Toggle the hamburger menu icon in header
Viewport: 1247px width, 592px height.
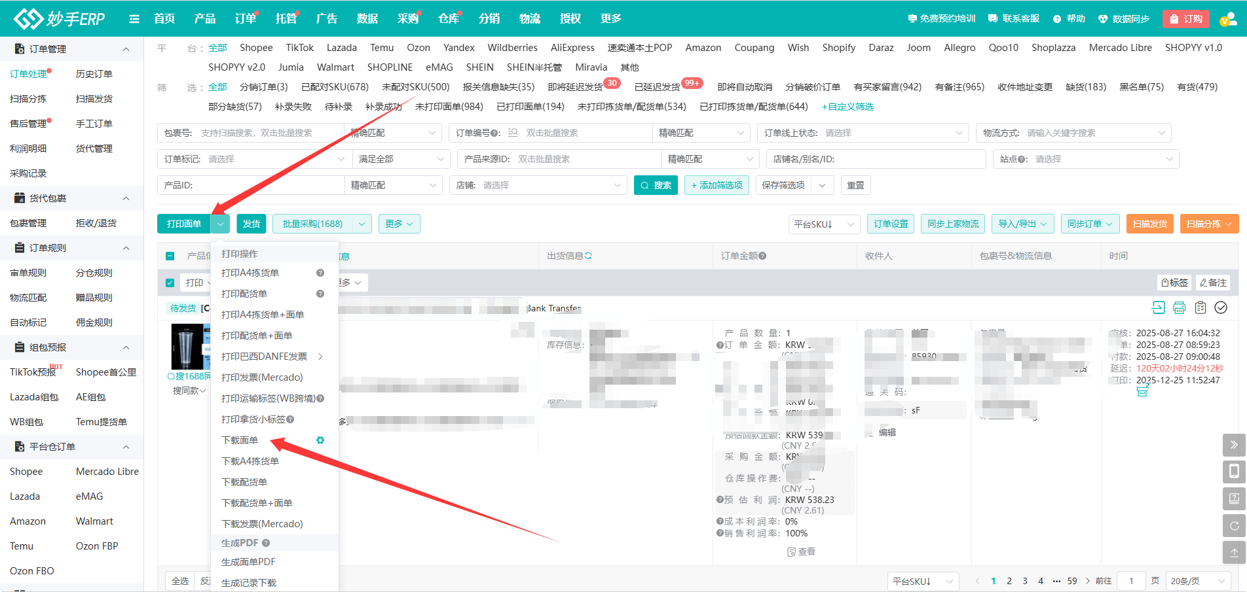click(x=134, y=19)
